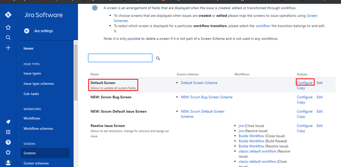
Task: Open Builds Workflow link for Close Issue
Action: (x=252, y=136)
